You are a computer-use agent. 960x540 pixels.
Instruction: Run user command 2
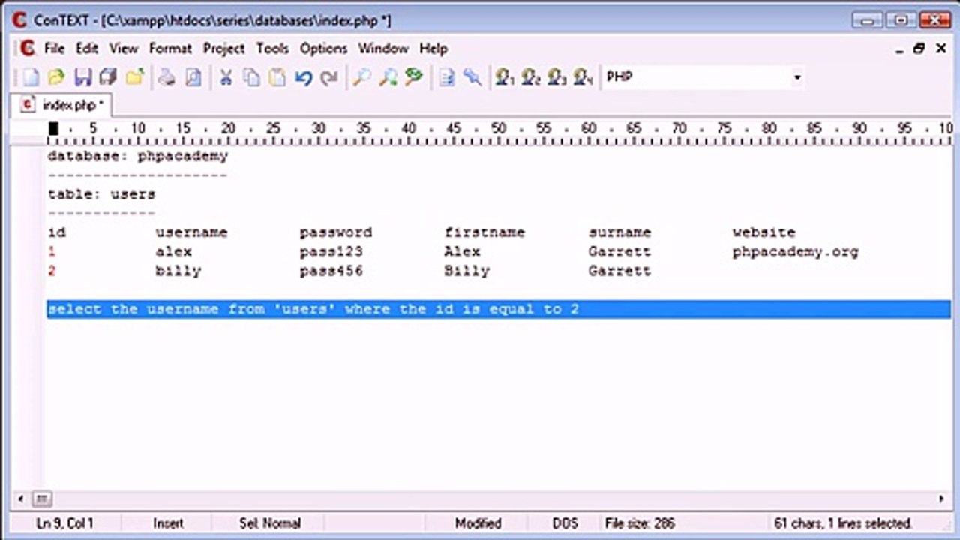tap(531, 76)
